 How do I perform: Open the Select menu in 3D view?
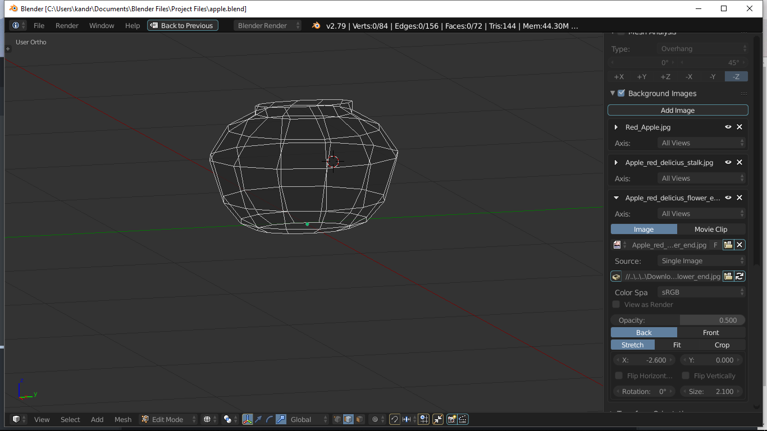[x=70, y=419]
